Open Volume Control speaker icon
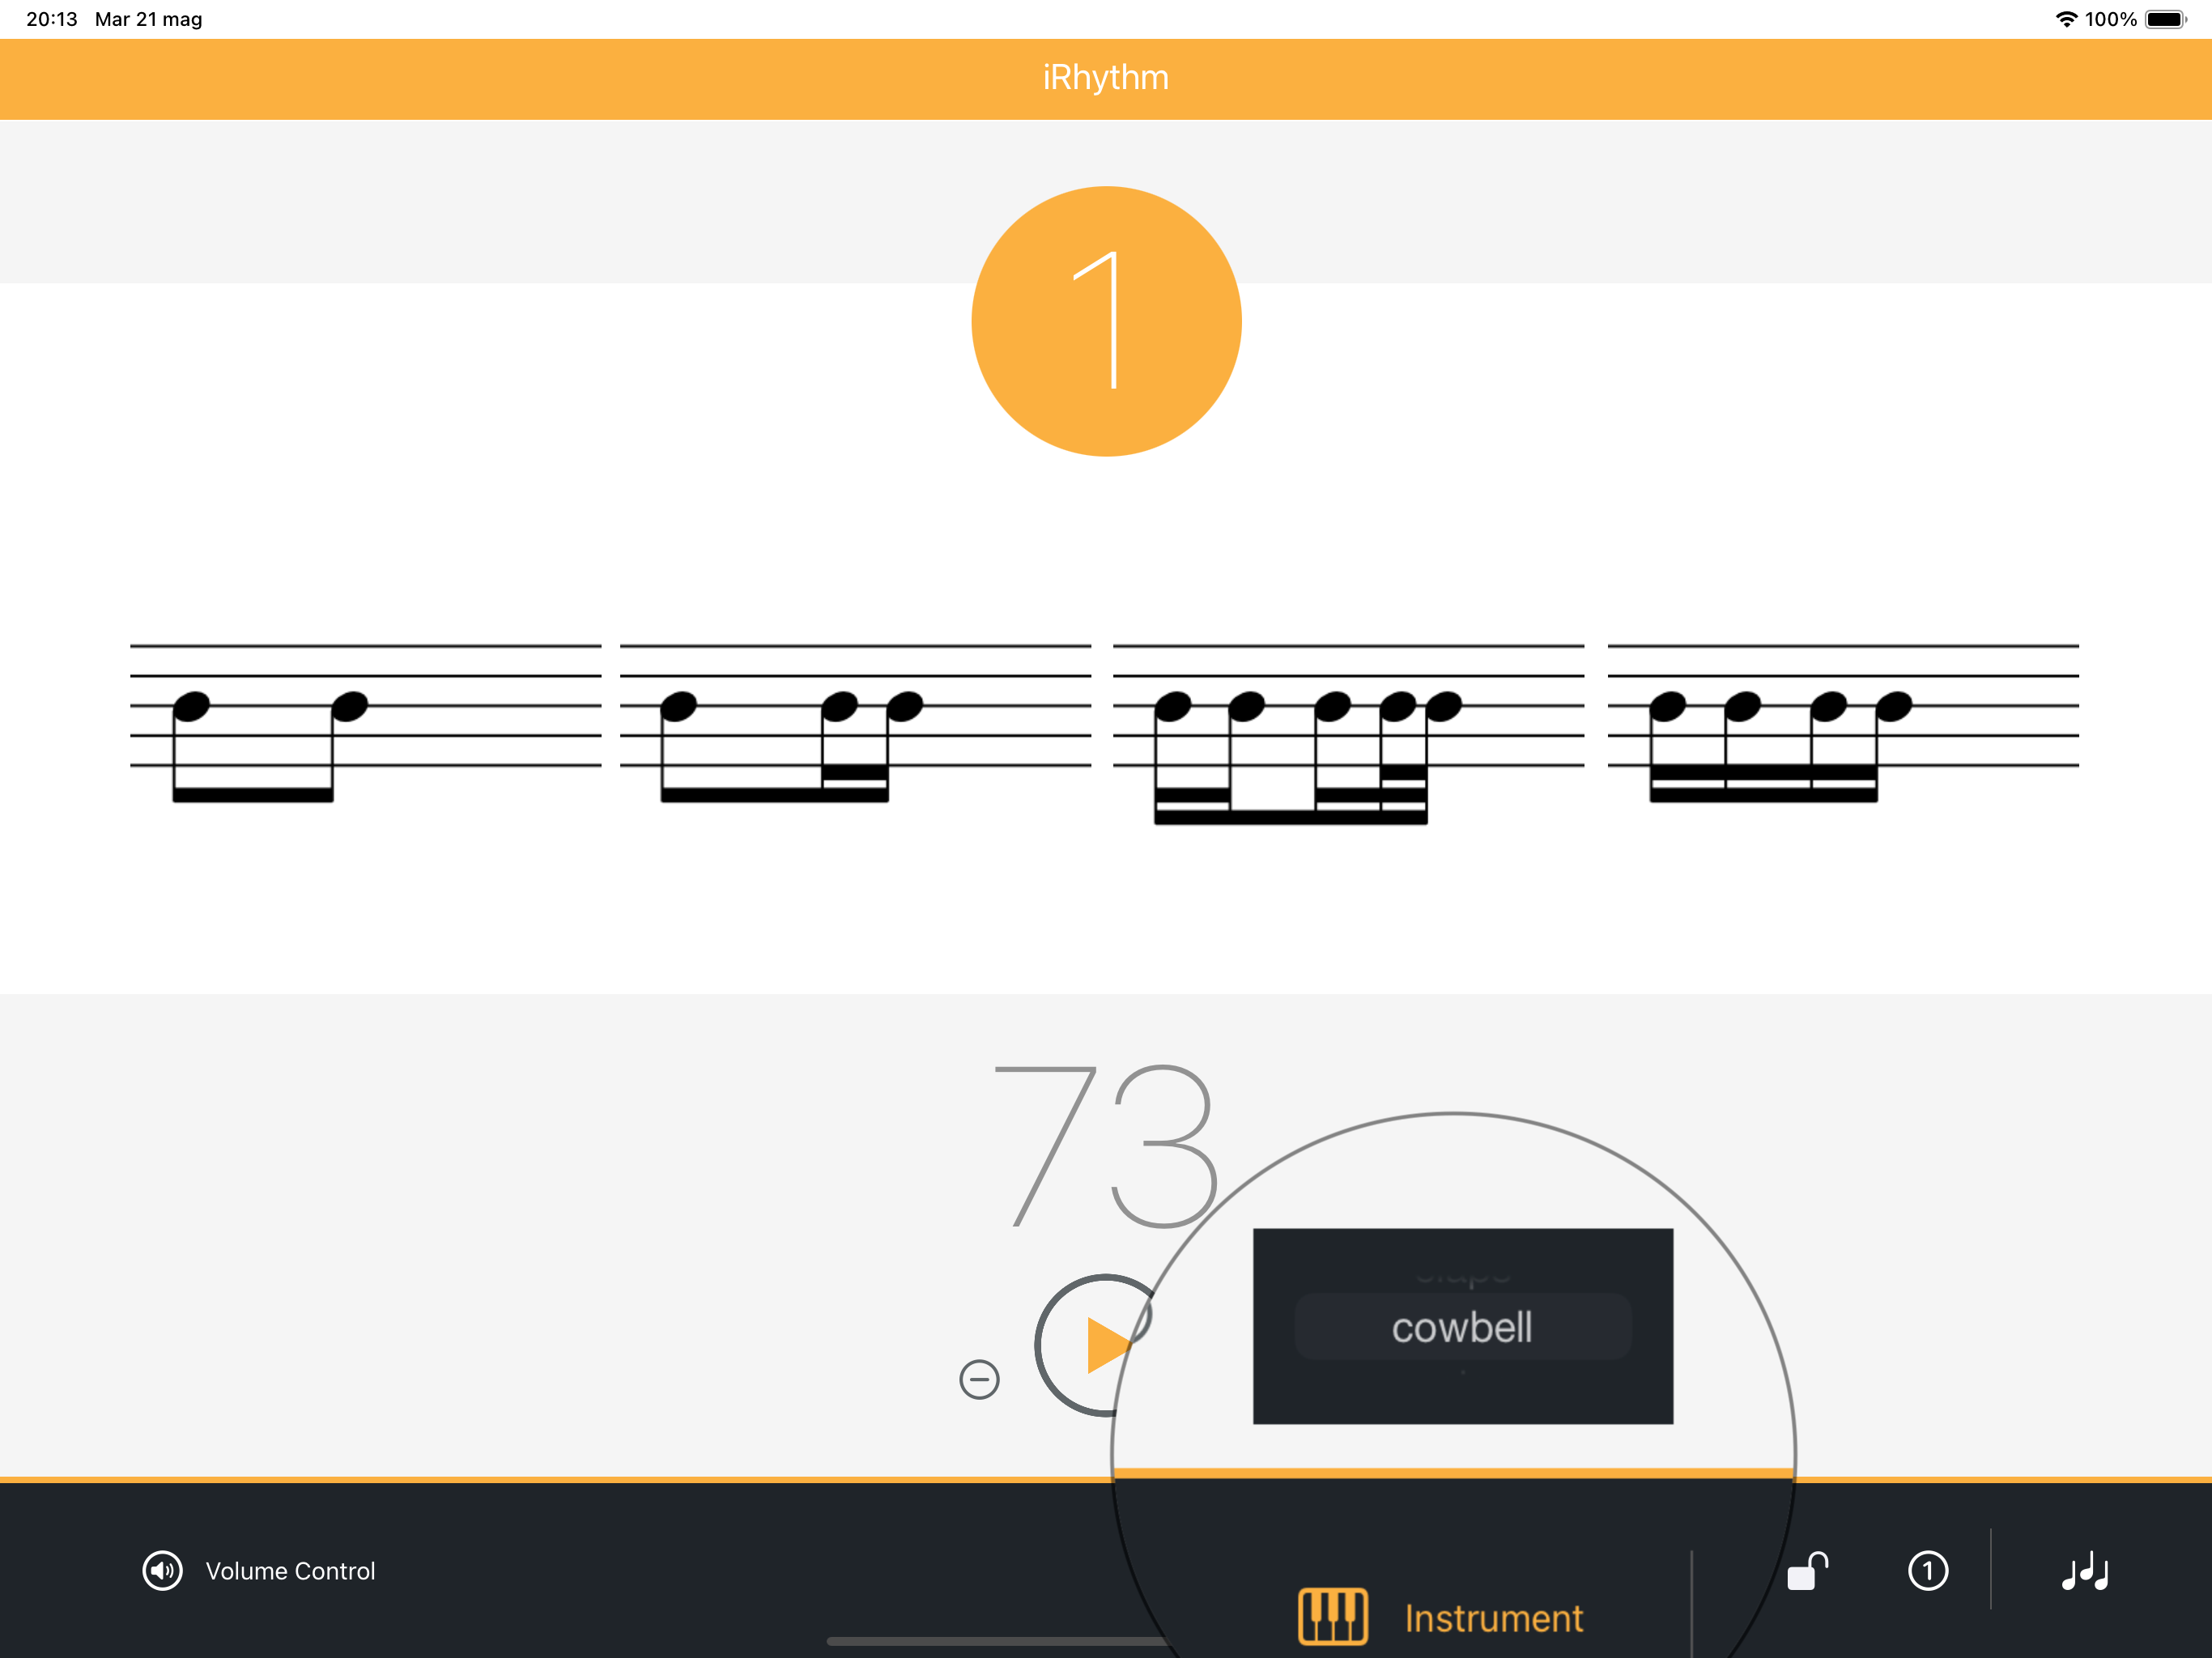This screenshot has height=1658, width=2212. [162, 1570]
